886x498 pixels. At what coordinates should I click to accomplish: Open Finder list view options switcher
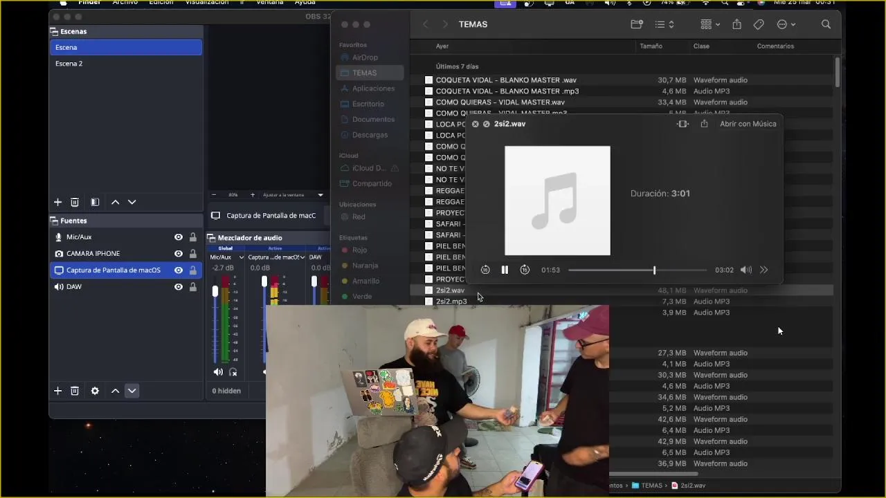(x=664, y=24)
